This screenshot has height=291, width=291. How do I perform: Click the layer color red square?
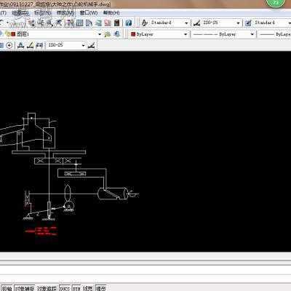coord(13,34)
